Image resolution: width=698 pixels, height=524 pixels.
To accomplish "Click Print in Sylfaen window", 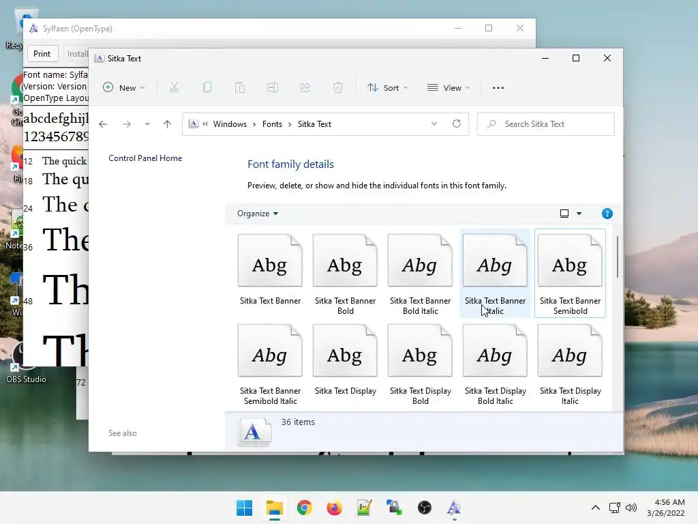I will pos(42,54).
